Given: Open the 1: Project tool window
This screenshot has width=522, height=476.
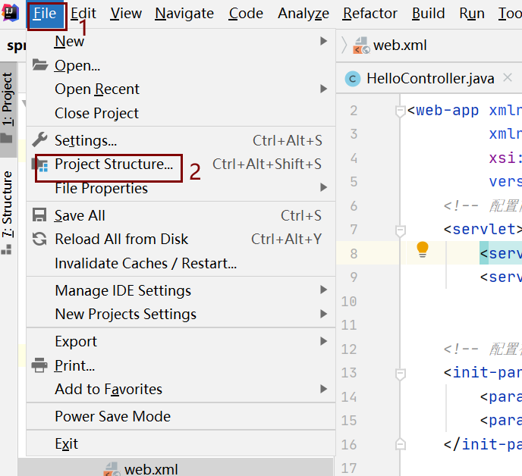Looking at the screenshot, I should [x=8, y=99].
